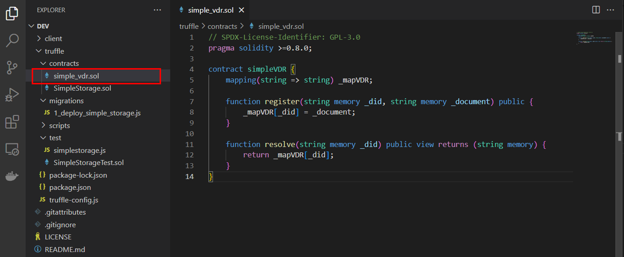Click the resolve function name
The width and height of the screenshot is (624, 257).
[280, 145]
